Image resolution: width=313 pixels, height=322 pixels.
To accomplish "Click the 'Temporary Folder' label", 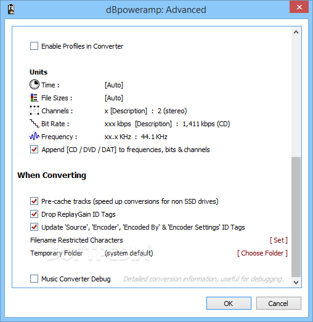I will coord(56,253).
